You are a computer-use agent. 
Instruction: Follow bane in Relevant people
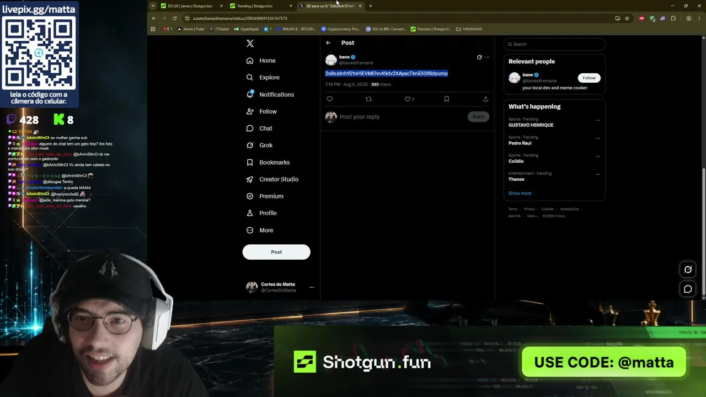(x=589, y=78)
